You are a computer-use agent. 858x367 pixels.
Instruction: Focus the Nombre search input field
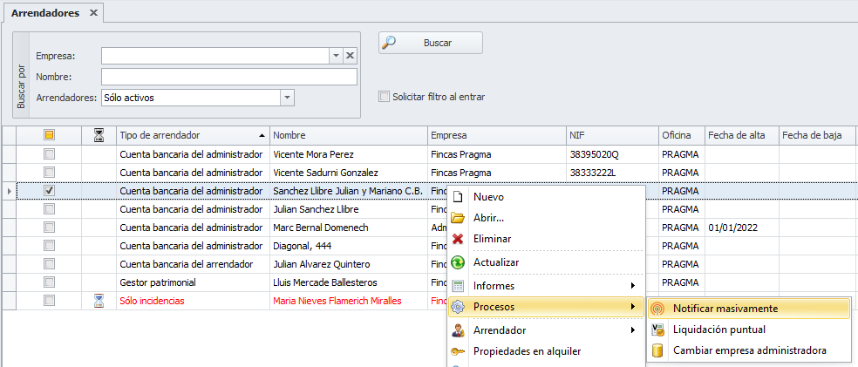tap(229, 77)
